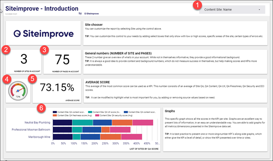Click the pink security bar segment for Neutral Bay Plumbing

(x=143, y=122)
